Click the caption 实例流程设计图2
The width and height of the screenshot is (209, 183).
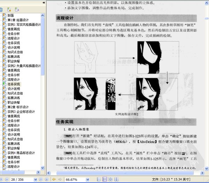tap(126, 114)
